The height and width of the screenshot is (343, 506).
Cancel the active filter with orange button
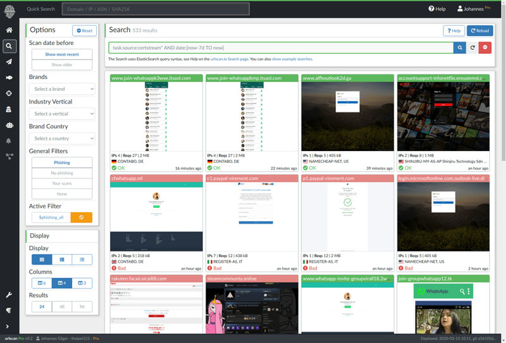point(82,217)
